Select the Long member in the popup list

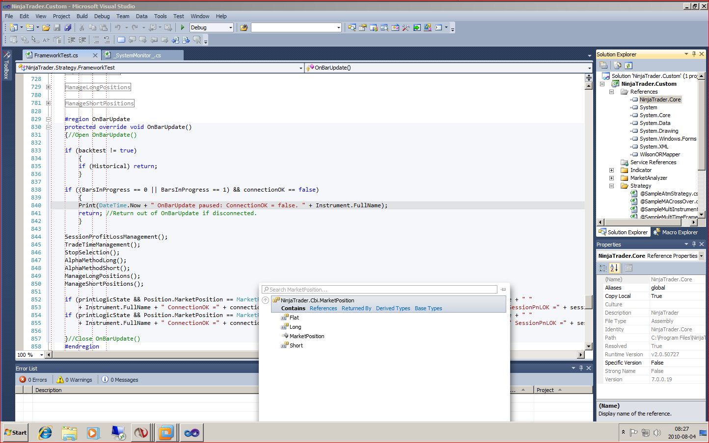pos(296,327)
